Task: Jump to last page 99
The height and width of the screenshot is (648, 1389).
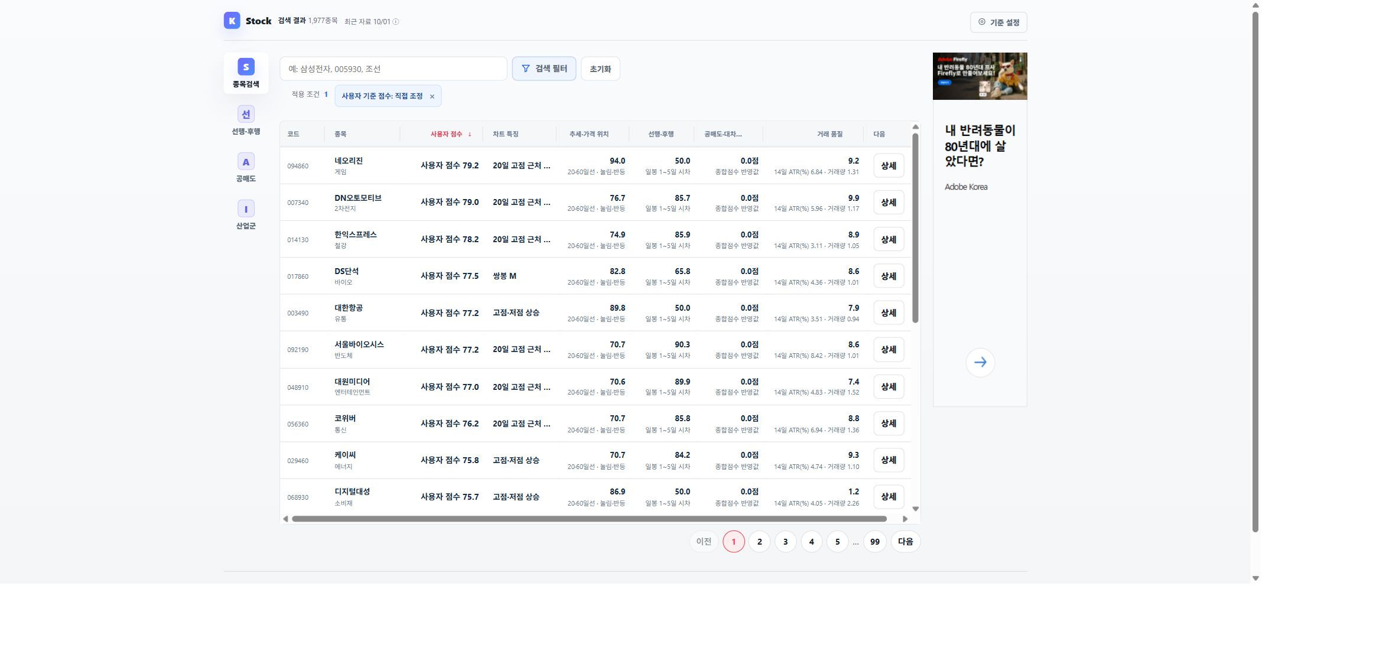Action: [x=875, y=542]
